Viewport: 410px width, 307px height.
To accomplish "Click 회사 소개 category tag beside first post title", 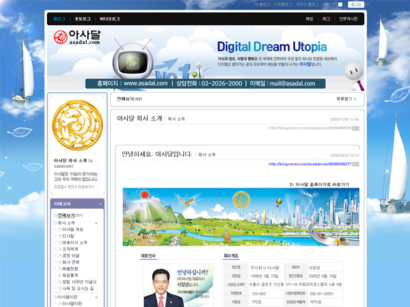I will (x=176, y=119).
